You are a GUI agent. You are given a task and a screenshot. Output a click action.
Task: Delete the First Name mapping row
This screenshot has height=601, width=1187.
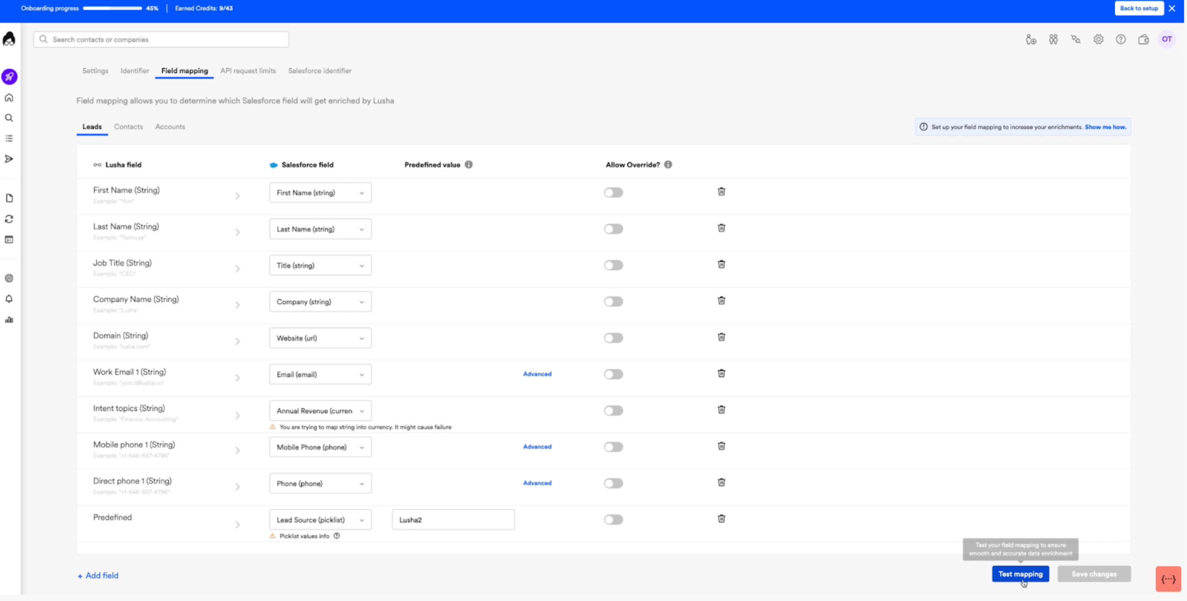[x=721, y=191]
